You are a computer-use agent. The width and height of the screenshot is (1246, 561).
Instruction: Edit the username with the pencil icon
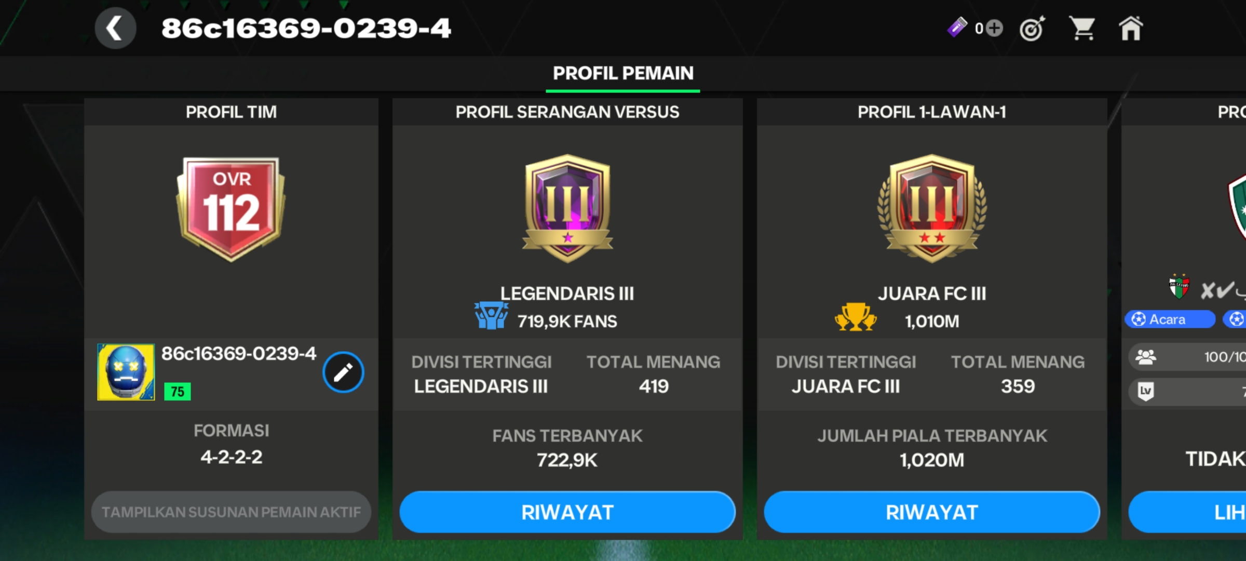tap(343, 372)
